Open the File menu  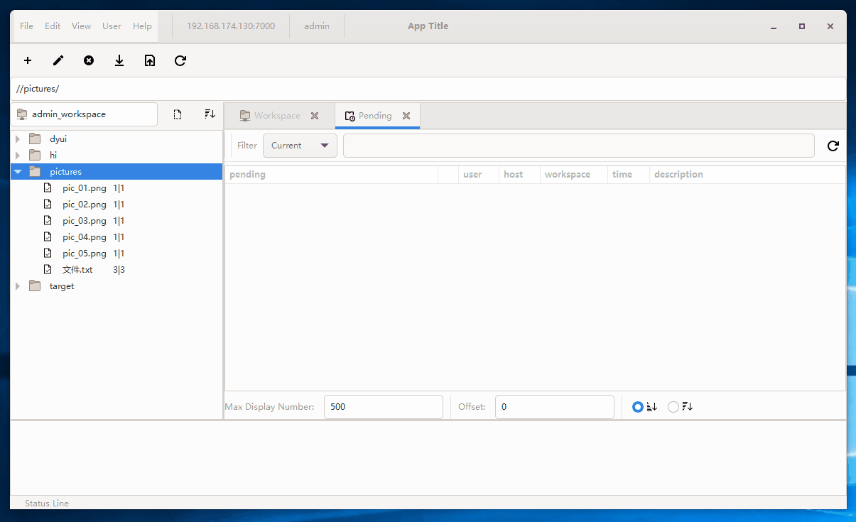point(26,26)
